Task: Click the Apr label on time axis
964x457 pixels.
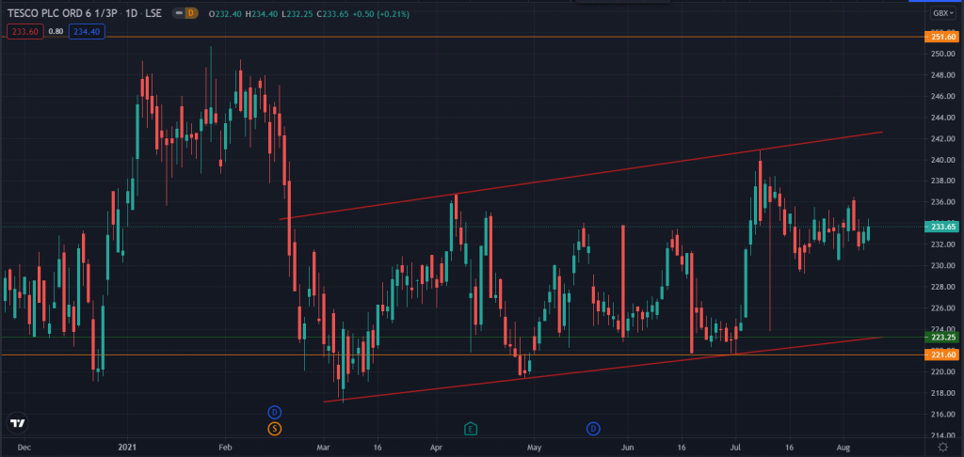Action: coord(437,448)
